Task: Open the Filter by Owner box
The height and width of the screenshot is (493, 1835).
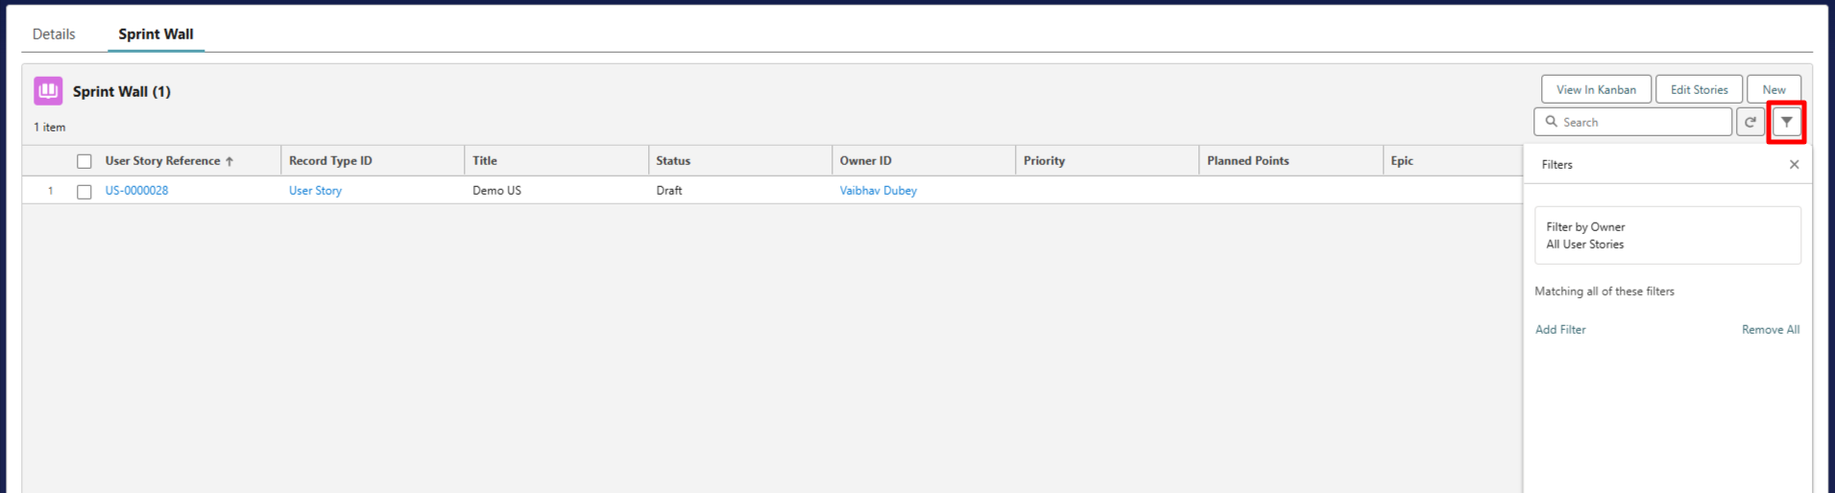Action: click(x=1667, y=235)
